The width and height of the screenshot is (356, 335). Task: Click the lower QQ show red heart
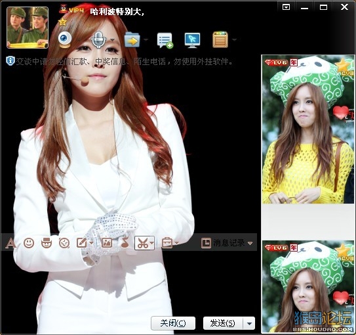tap(340, 298)
